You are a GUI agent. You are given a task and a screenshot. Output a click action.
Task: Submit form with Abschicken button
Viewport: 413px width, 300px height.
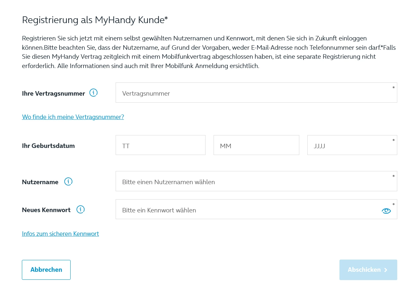[368, 270]
